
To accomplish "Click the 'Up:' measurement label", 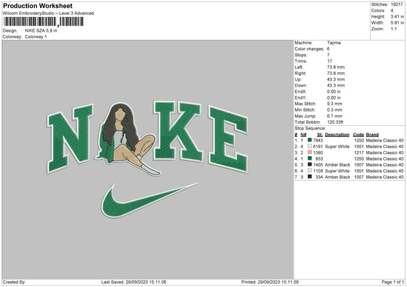I will tap(298, 79).
